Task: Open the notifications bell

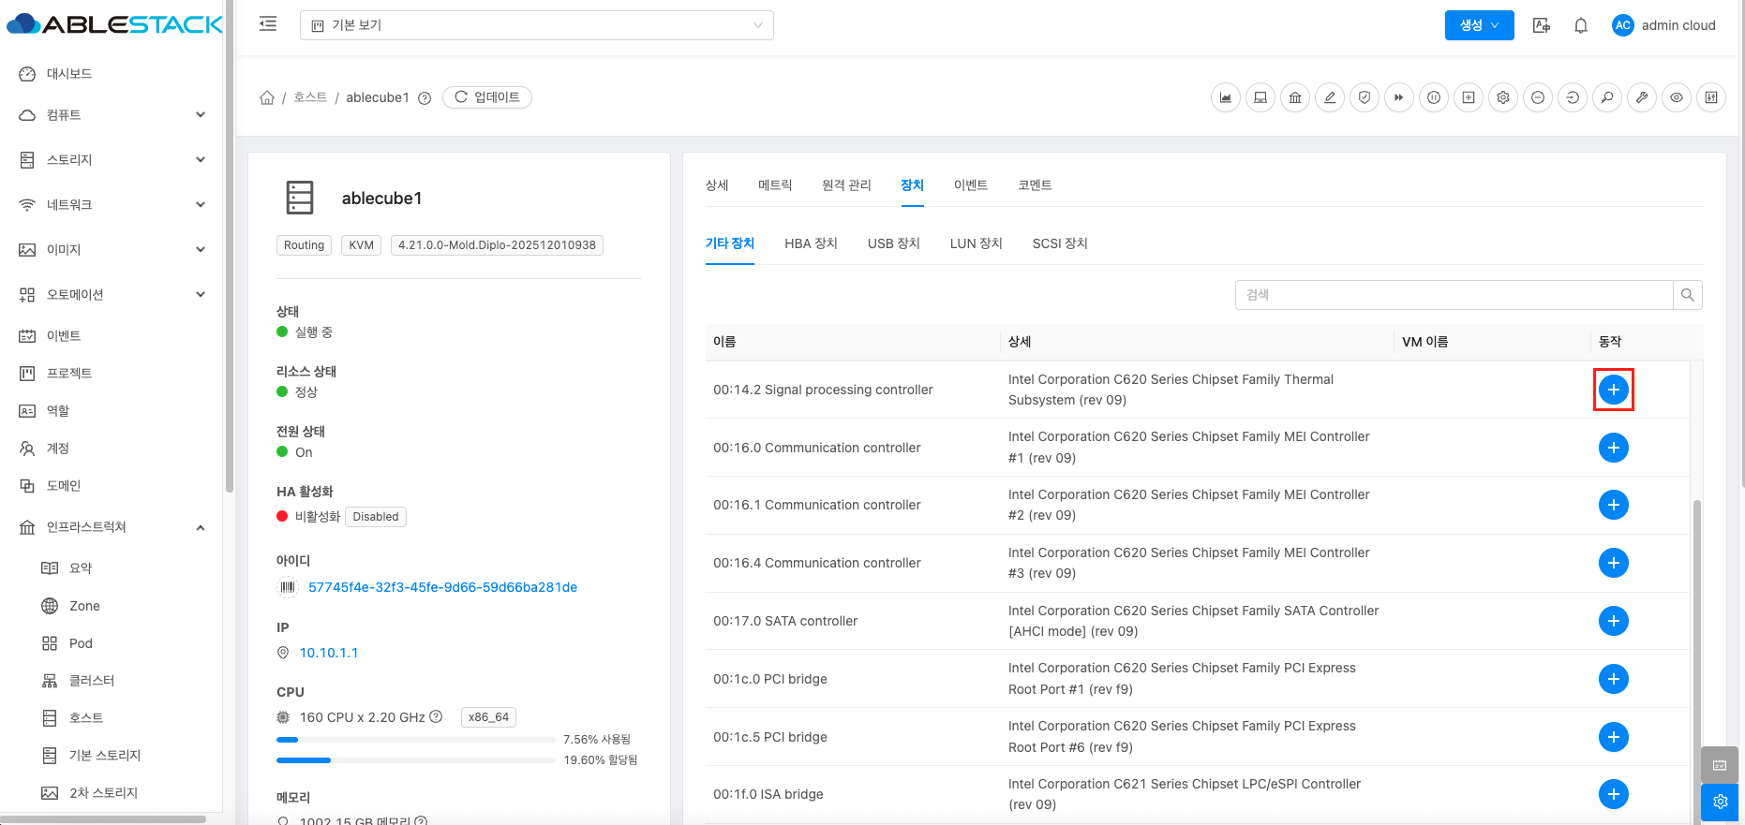Action: (1581, 25)
